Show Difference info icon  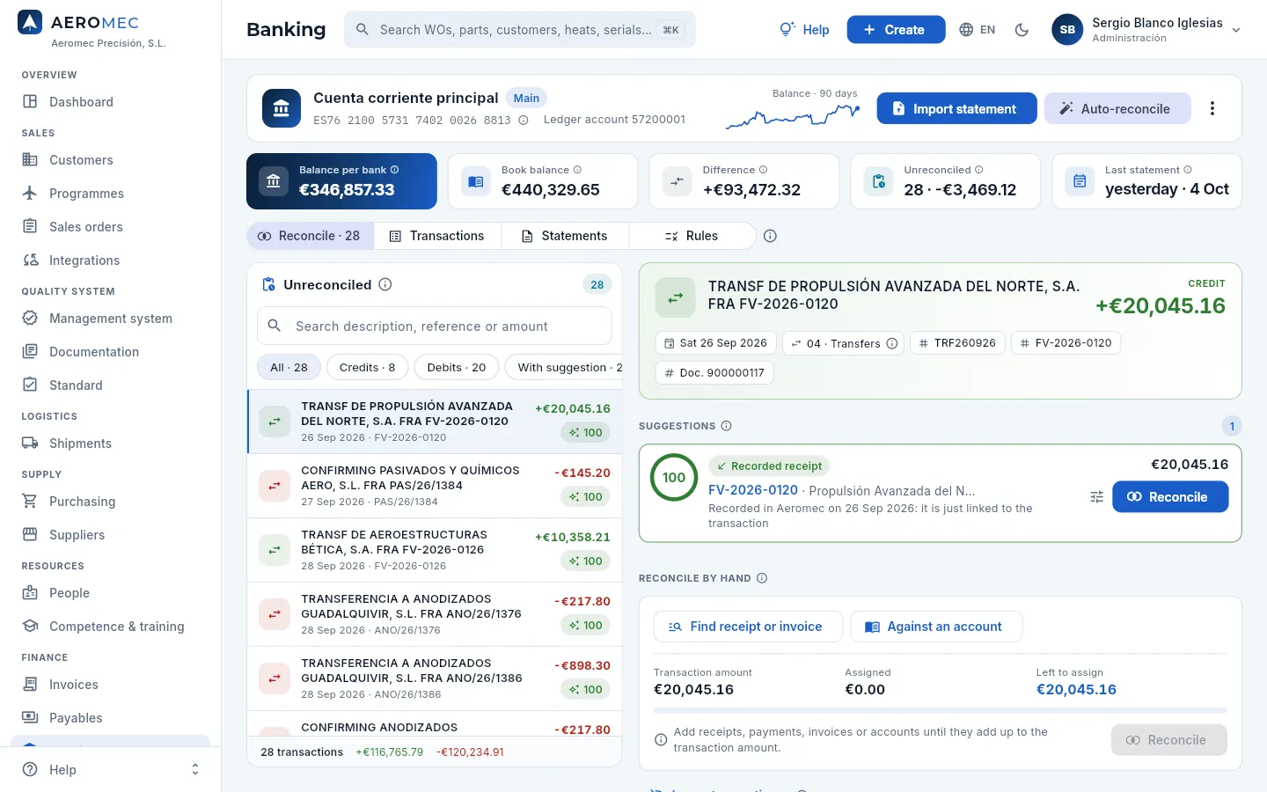[x=763, y=170]
